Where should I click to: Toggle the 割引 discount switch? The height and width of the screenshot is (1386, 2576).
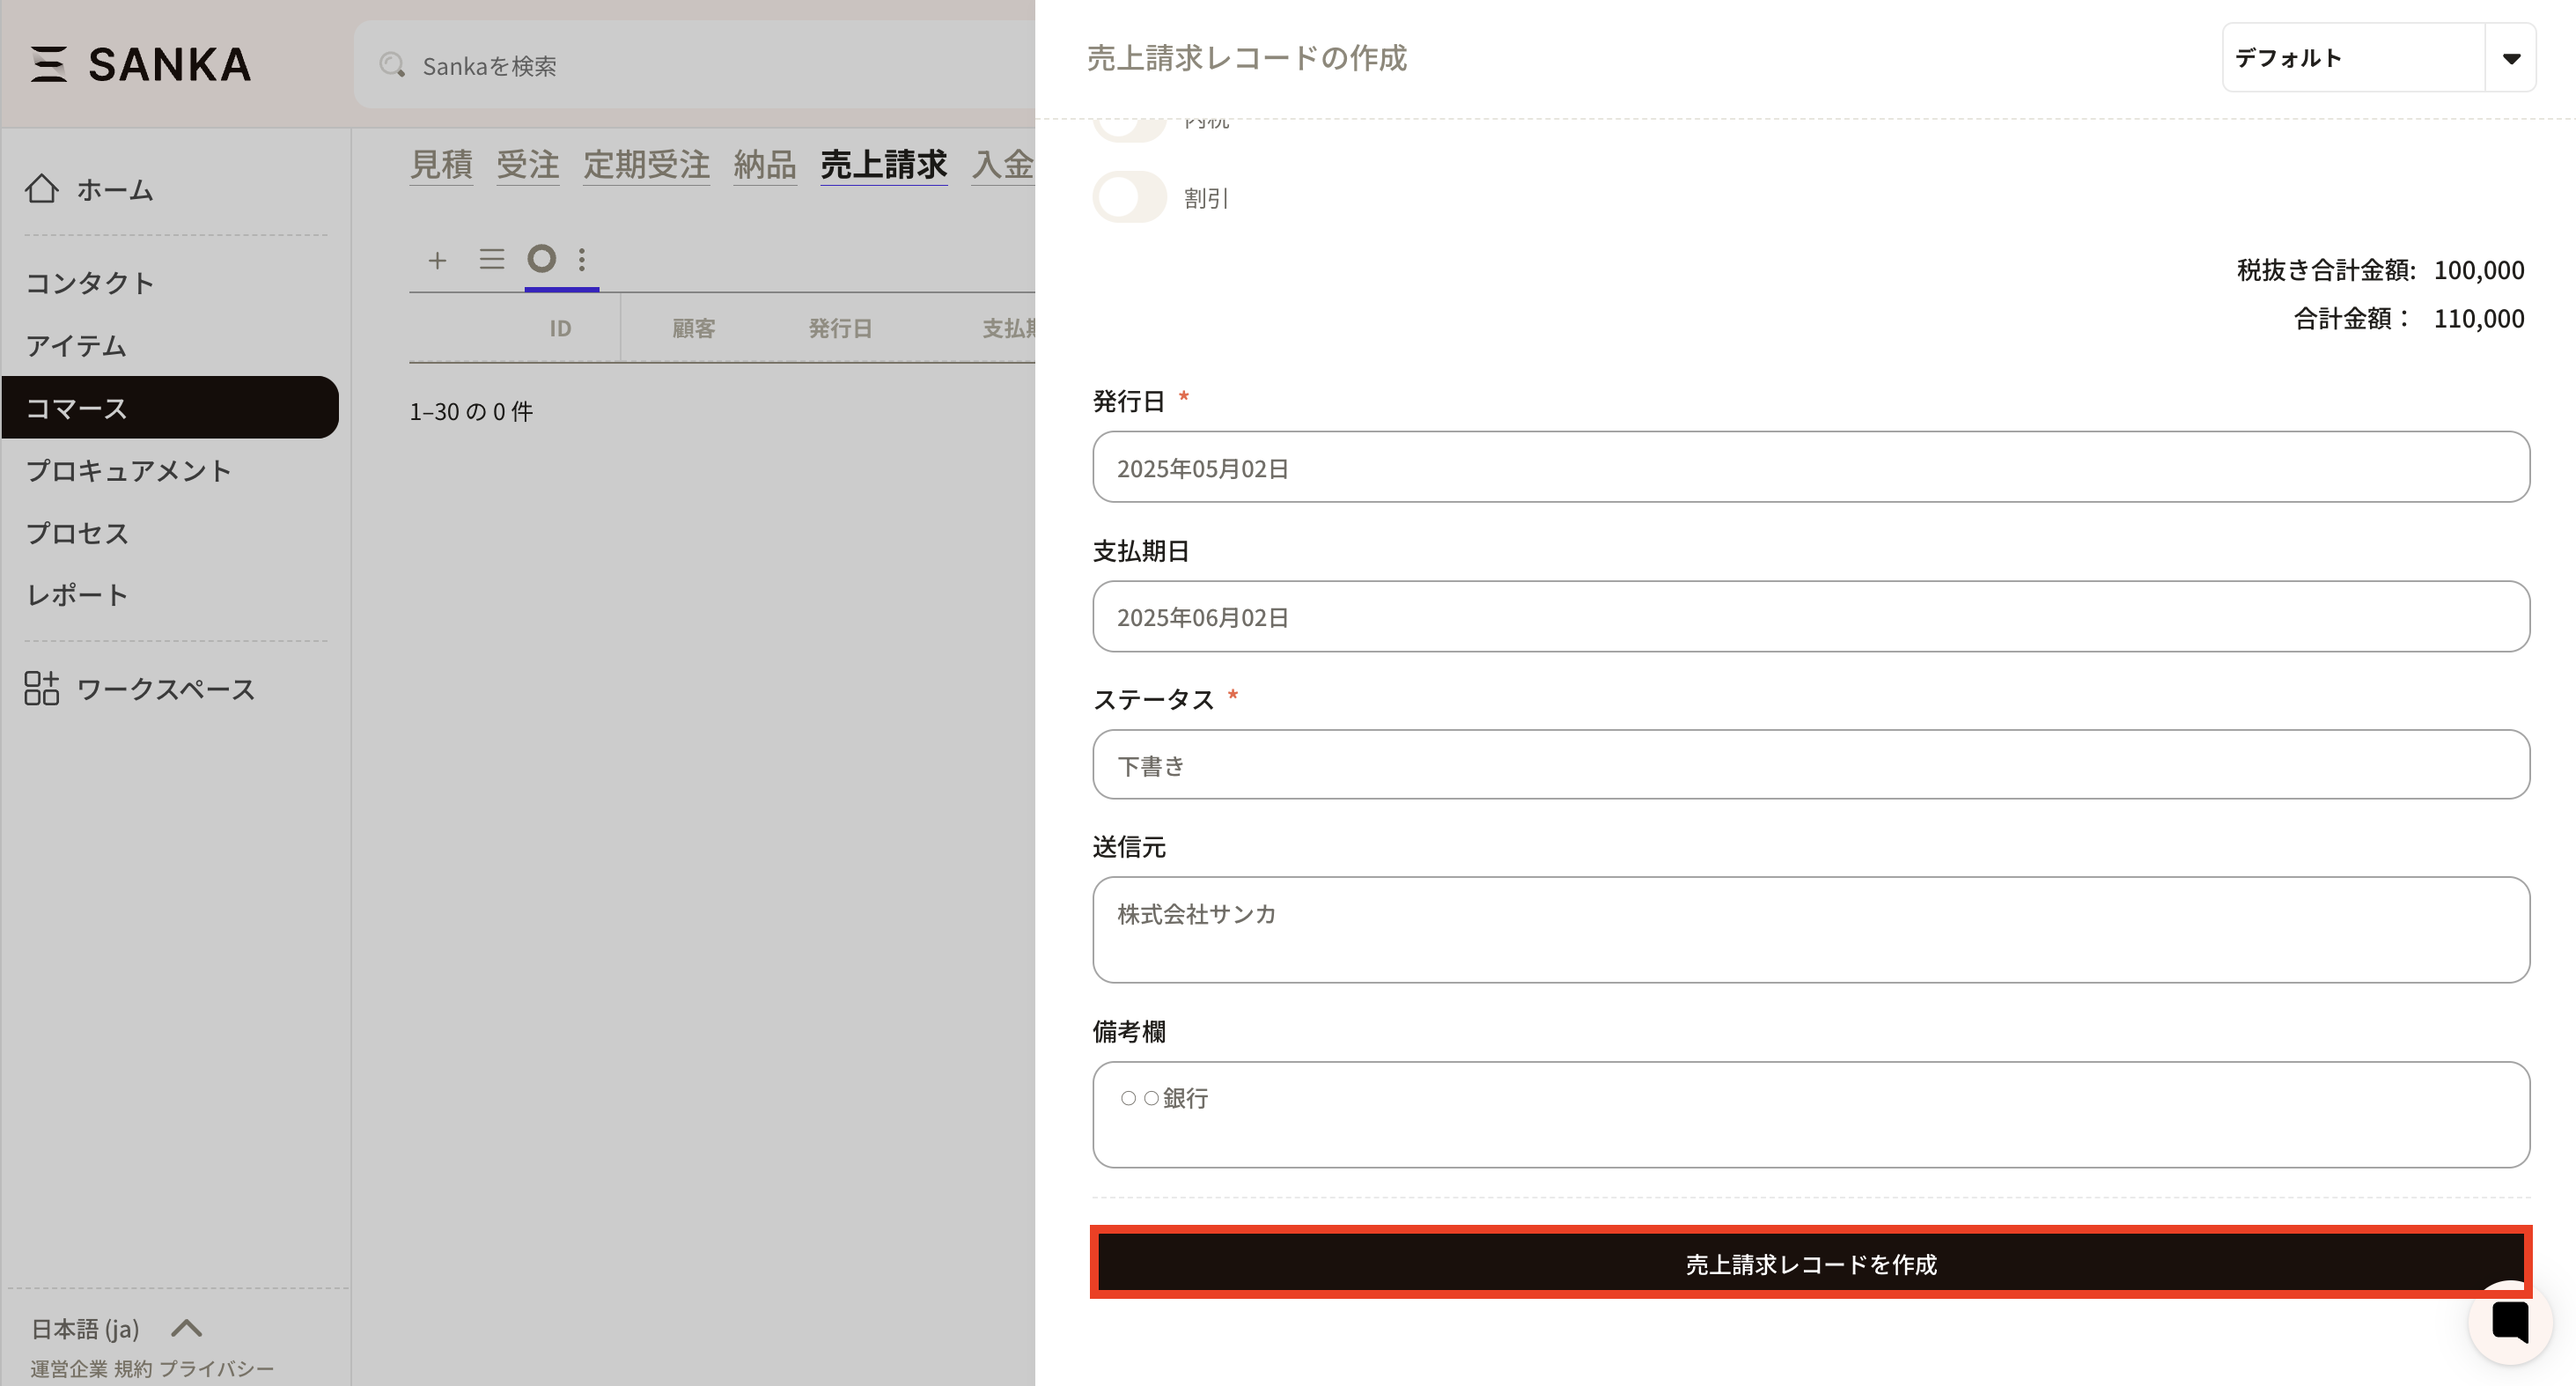click(x=1129, y=197)
